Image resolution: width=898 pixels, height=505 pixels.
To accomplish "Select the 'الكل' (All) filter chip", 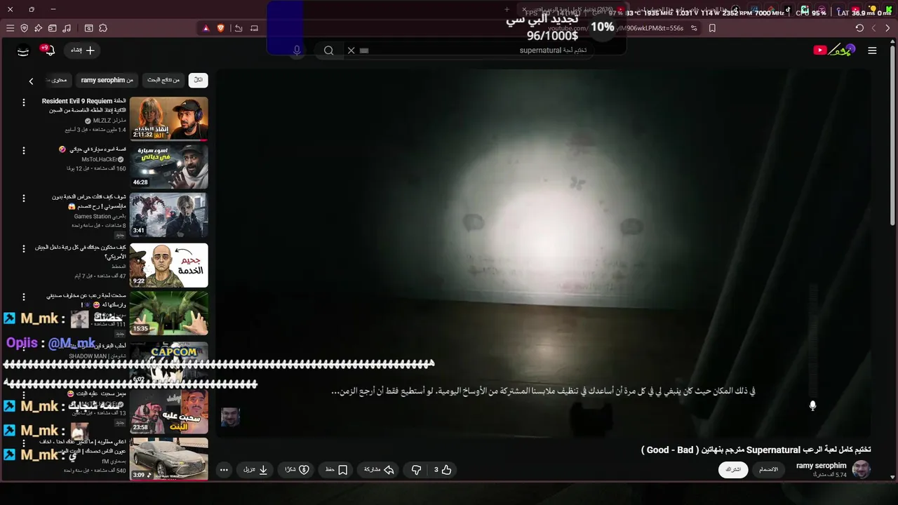I will (198, 80).
